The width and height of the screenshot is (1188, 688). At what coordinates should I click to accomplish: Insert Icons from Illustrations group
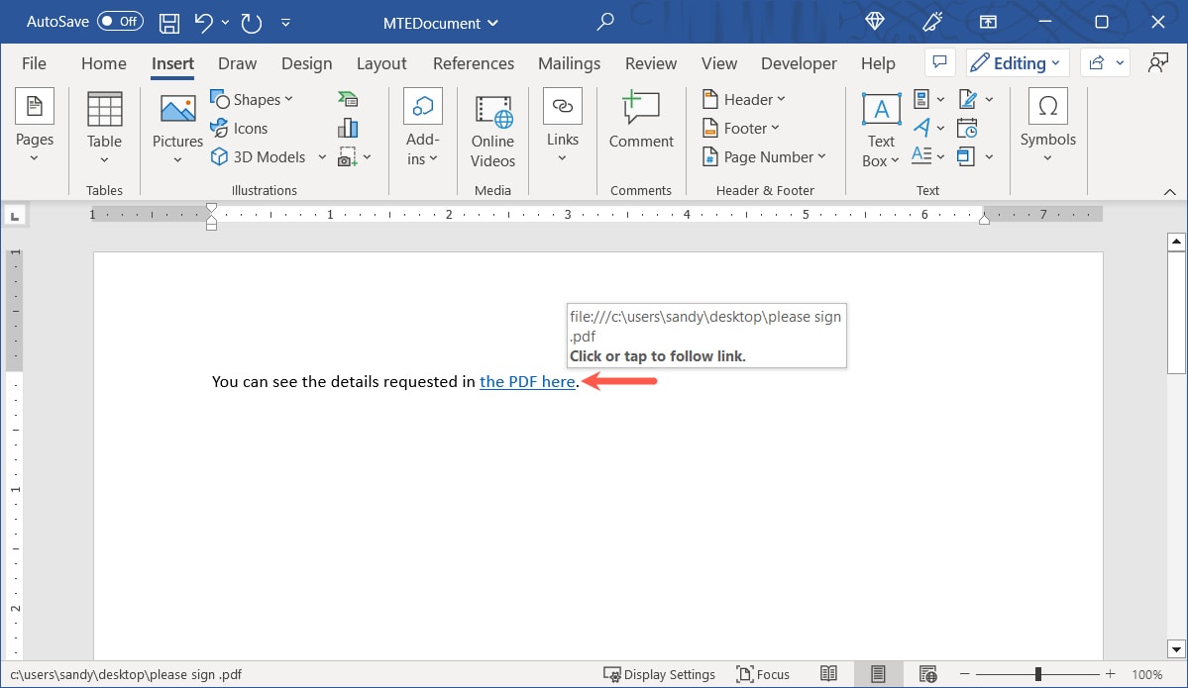pos(240,128)
